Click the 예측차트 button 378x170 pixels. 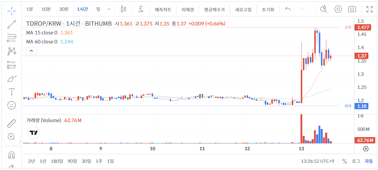(x=163, y=10)
